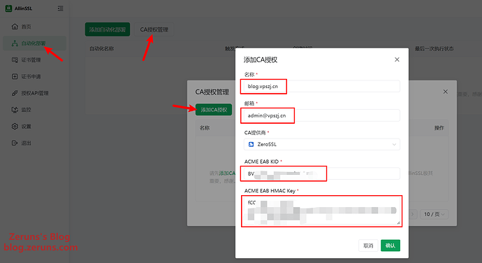Screen dimensions: 482x263
Task: Click the name field containing blog.vpszj.cn
Action: tap(322, 86)
